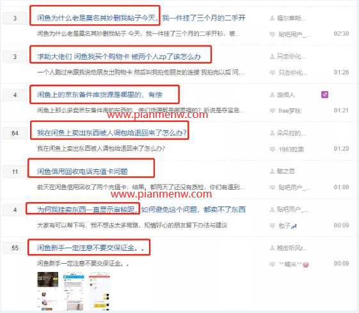Open thread 求助大佬们 闲鱼我买个购物卡

pos(119,56)
